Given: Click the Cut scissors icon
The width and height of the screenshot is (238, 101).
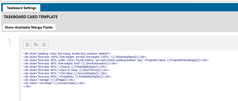Looking at the screenshot, I should coord(27,44).
